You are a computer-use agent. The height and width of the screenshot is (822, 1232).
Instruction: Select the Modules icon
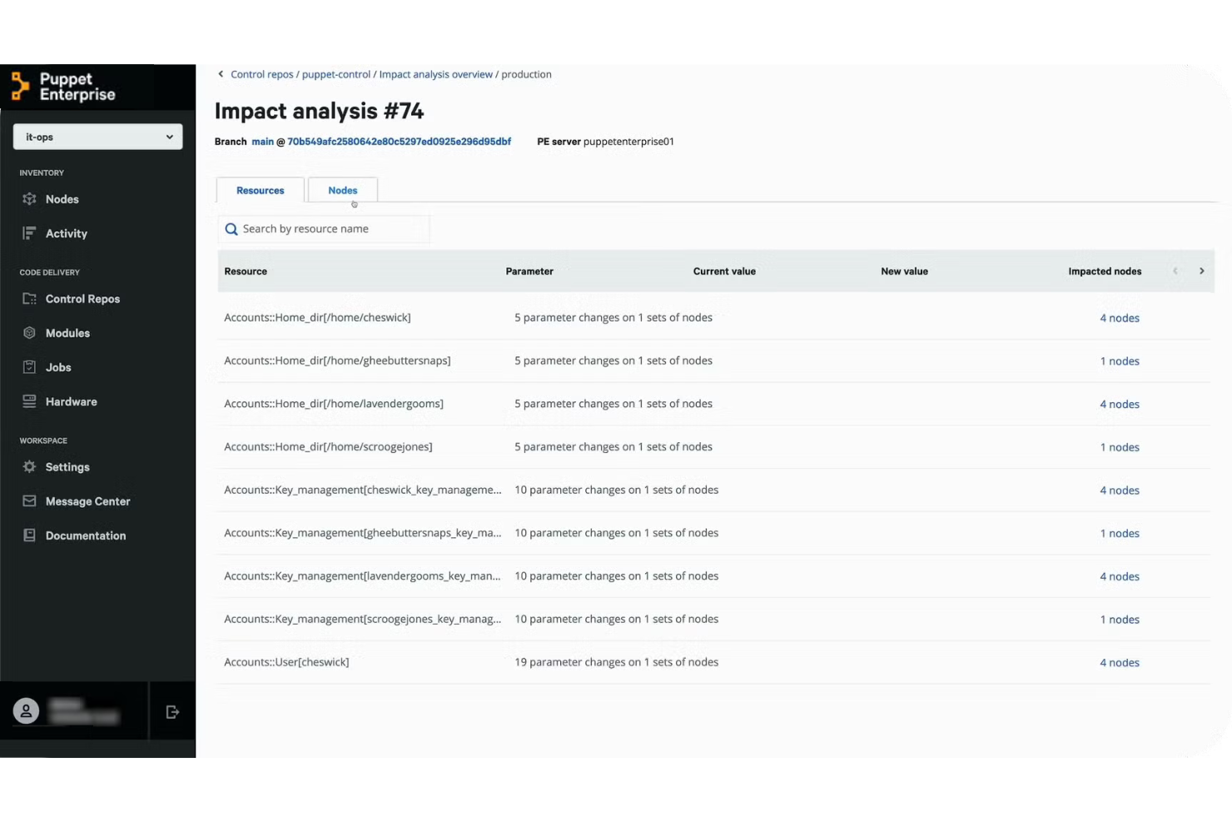[x=28, y=332]
